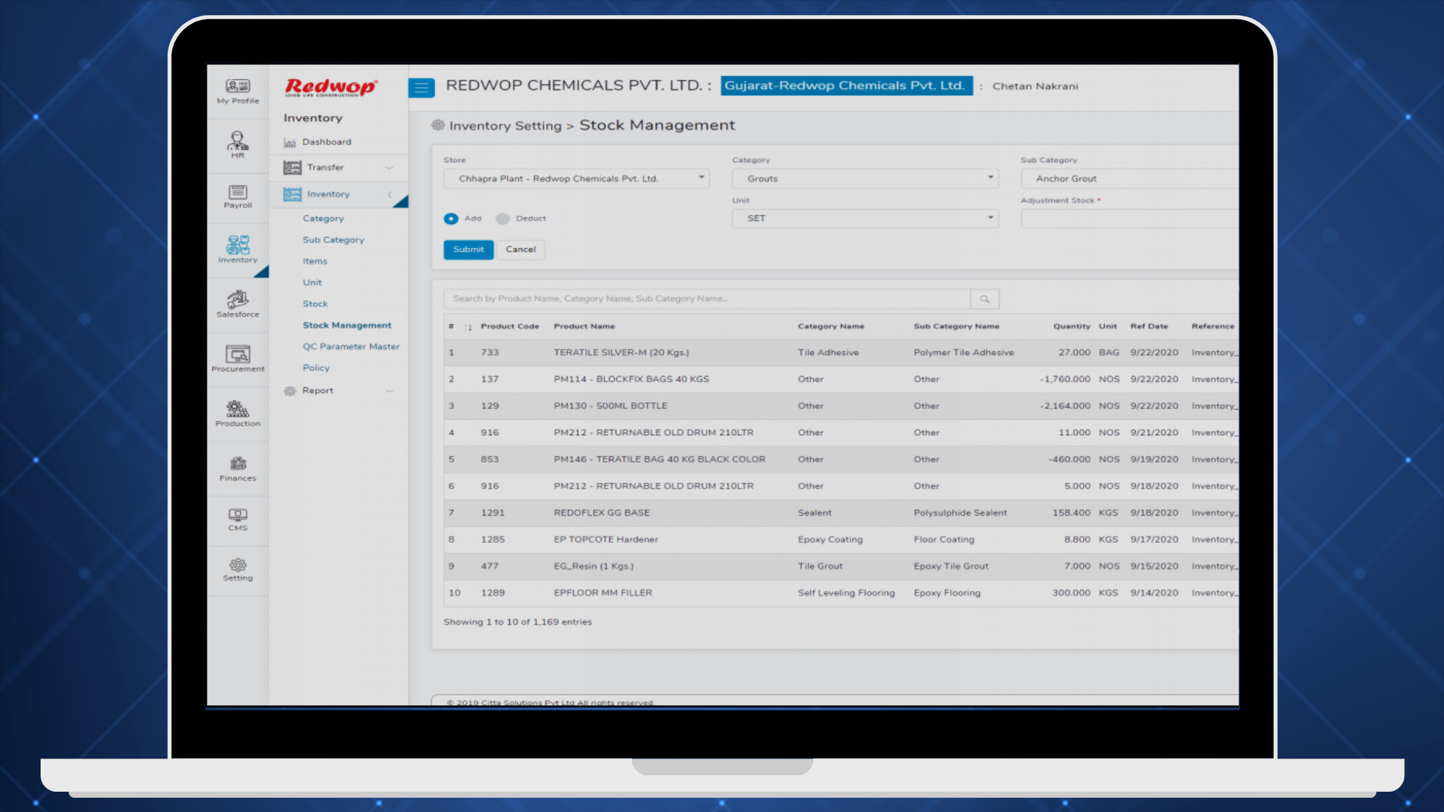This screenshot has height=812, width=1444.
Task: Click the sort arrows icon in table header
Action: 468,327
